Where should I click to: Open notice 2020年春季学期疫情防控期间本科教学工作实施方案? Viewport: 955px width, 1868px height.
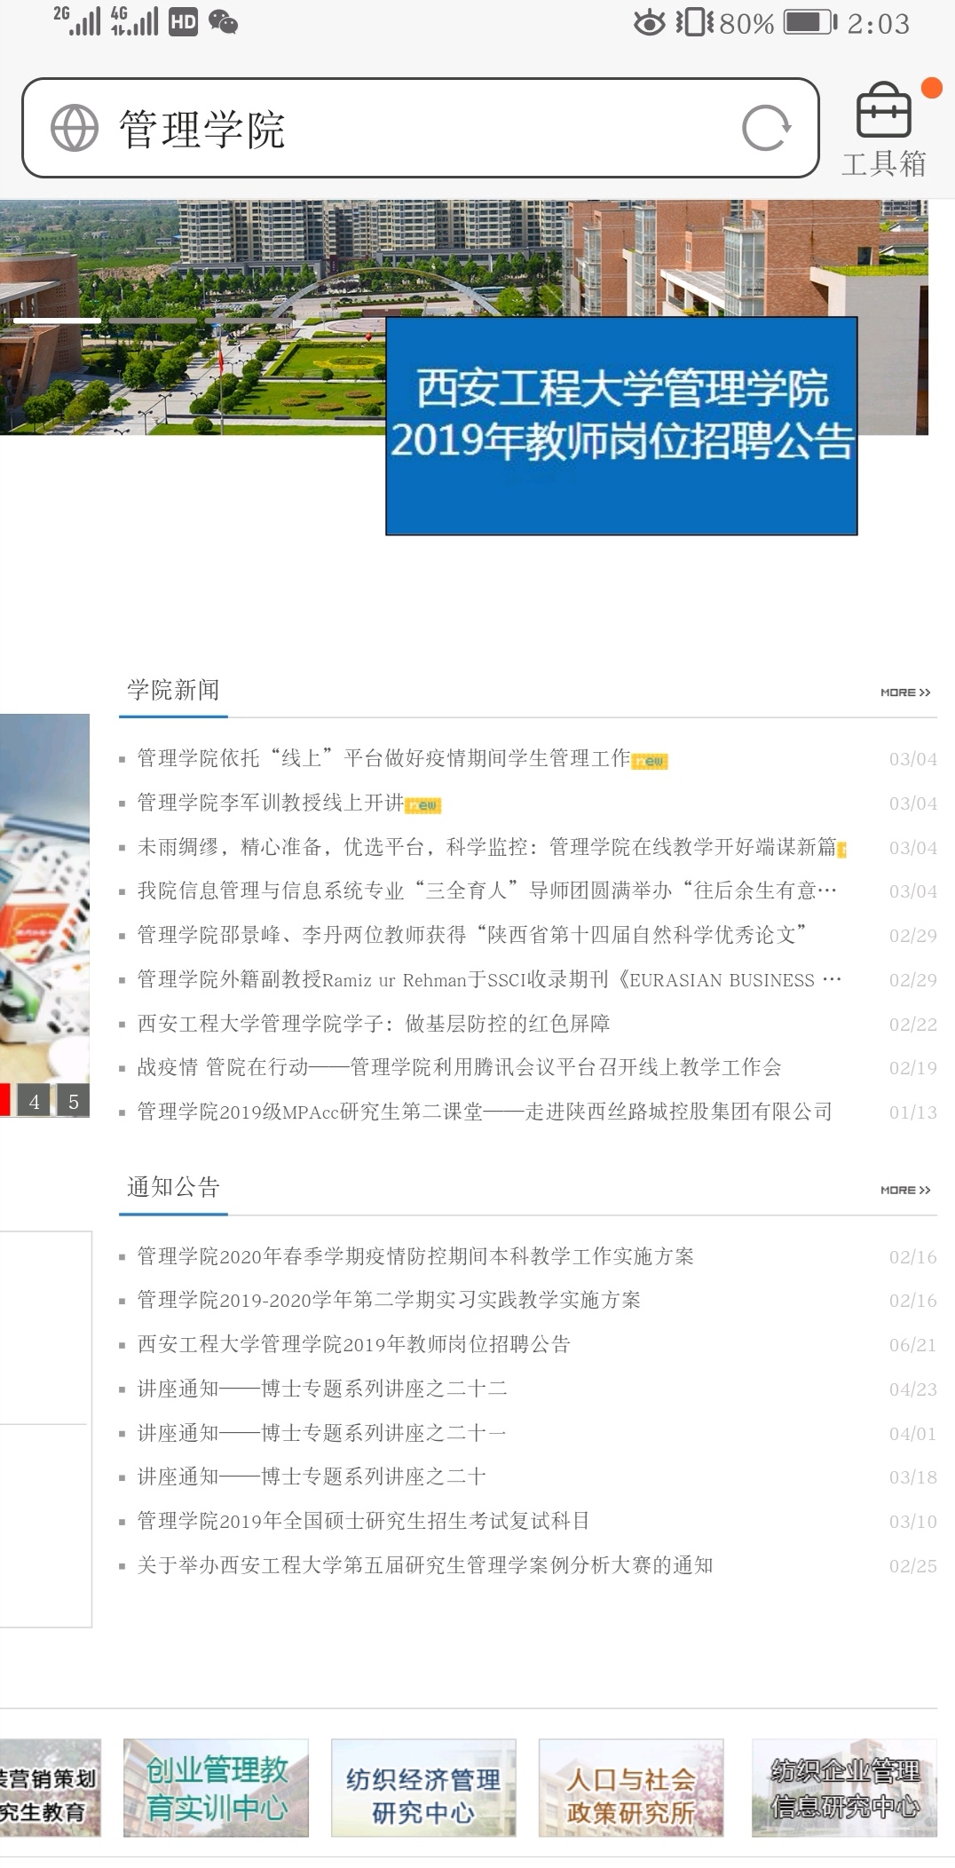tap(415, 1256)
